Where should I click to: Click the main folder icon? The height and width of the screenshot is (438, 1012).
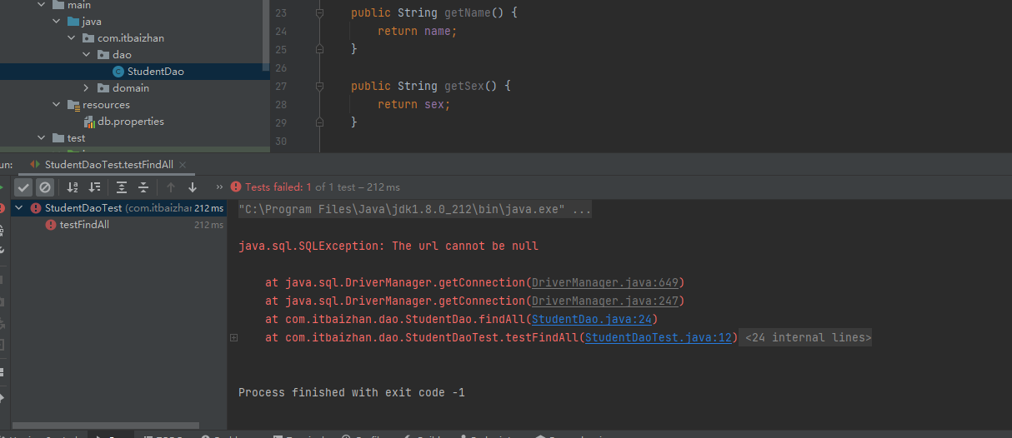pyautogui.click(x=58, y=5)
